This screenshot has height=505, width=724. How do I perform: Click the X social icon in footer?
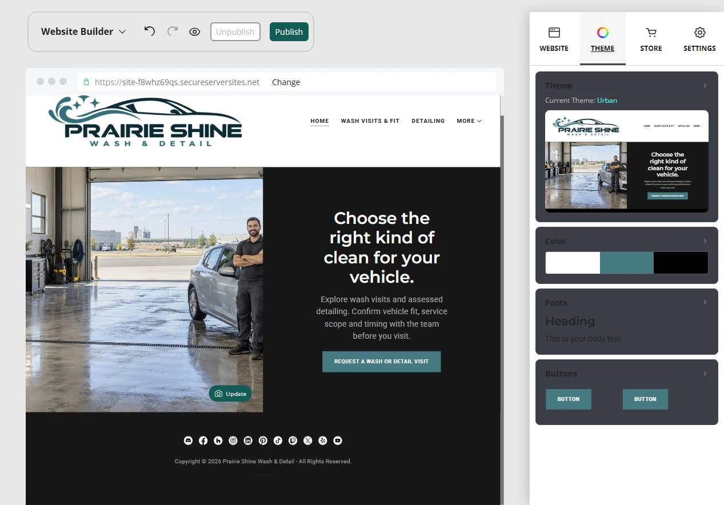pos(308,440)
